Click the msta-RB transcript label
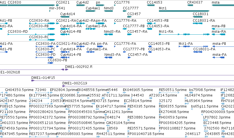The height and width of the screenshot is (138, 234). coord(219,26)
